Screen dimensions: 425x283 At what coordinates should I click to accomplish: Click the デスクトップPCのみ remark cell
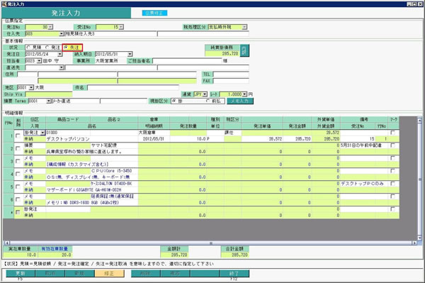[x=364, y=184]
